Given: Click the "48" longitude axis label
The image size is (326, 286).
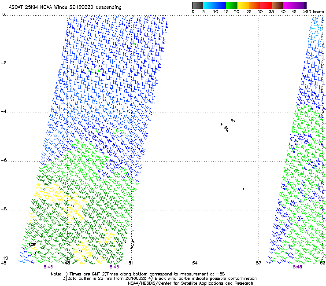Looking at the screenshot, I should click(67, 263).
